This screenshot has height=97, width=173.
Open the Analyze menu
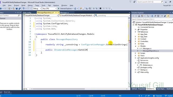(56, 5)
